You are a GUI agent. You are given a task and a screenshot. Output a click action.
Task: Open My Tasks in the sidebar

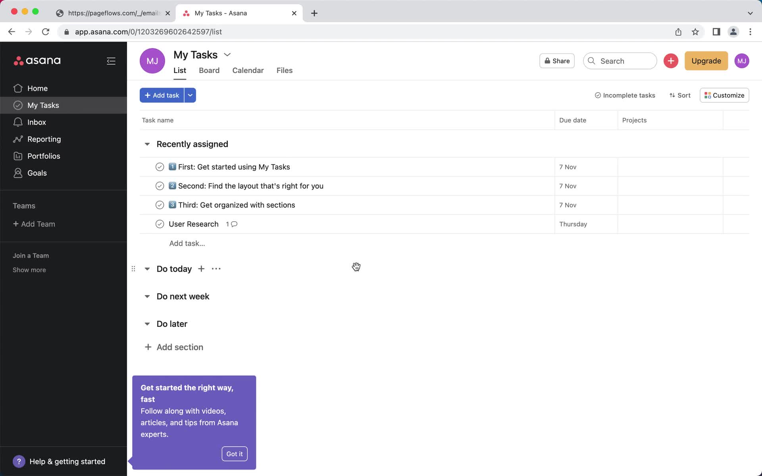click(x=63, y=105)
